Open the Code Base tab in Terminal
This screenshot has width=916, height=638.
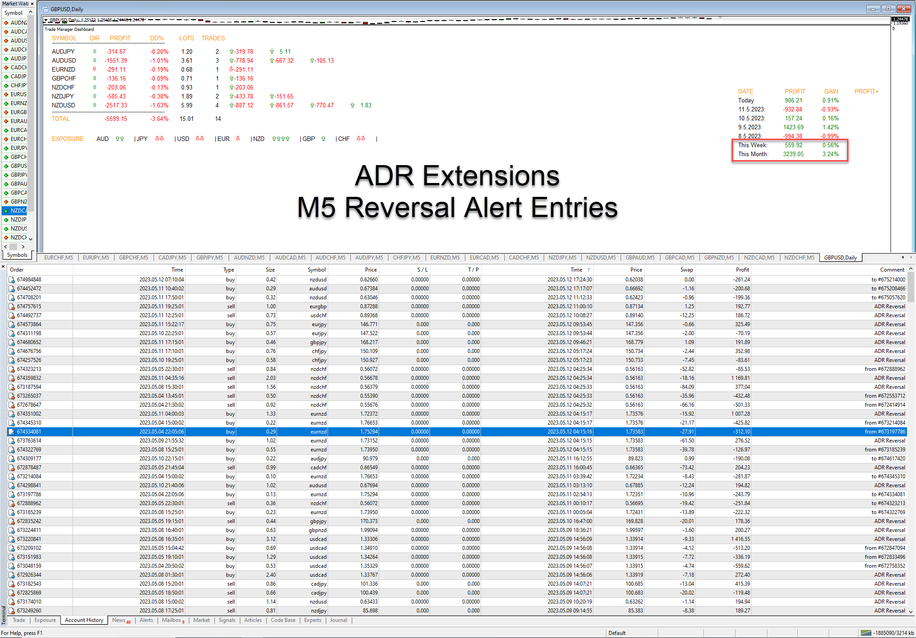(x=283, y=620)
